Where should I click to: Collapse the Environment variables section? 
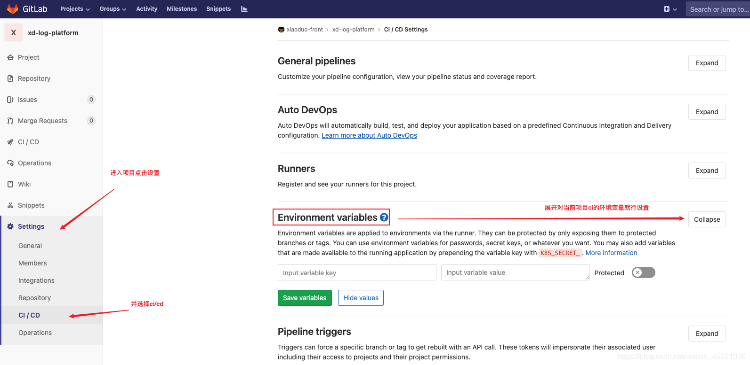pyautogui.click(x=707, y=219)
